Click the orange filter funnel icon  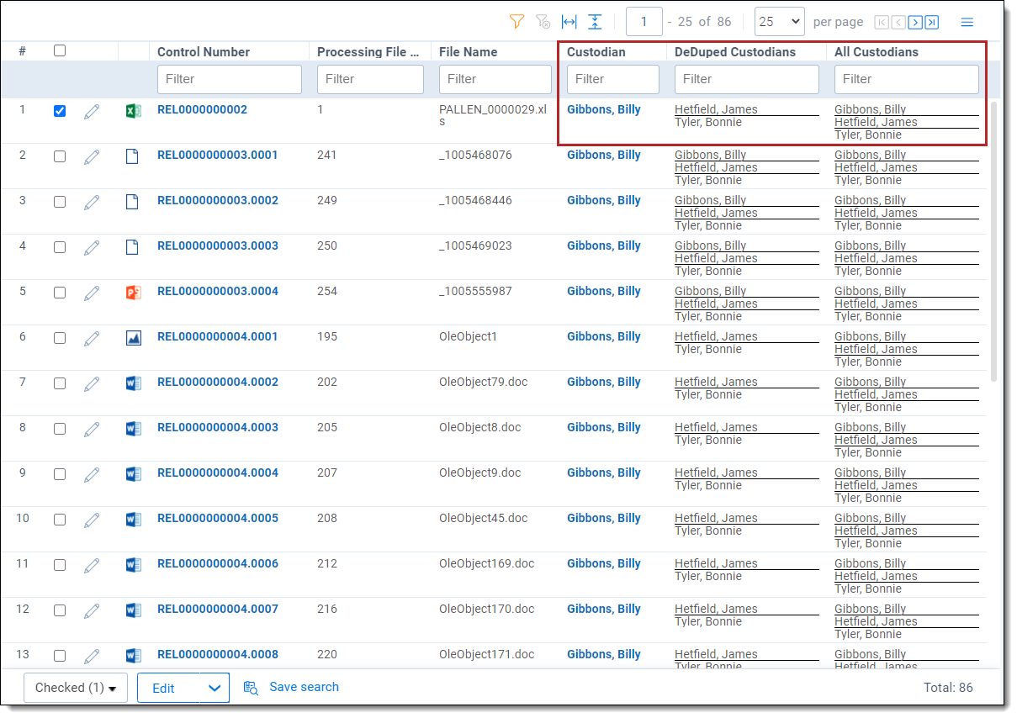coord(517,22)
